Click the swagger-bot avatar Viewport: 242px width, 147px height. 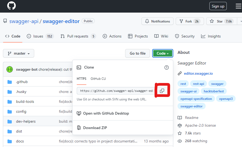point(10,69)
